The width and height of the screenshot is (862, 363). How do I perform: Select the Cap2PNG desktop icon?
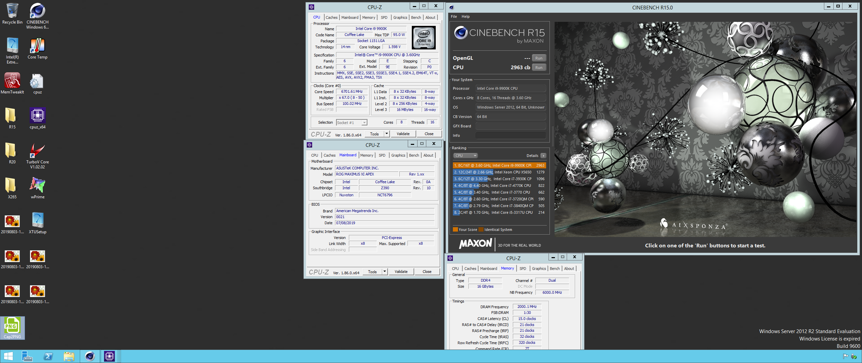12,328
